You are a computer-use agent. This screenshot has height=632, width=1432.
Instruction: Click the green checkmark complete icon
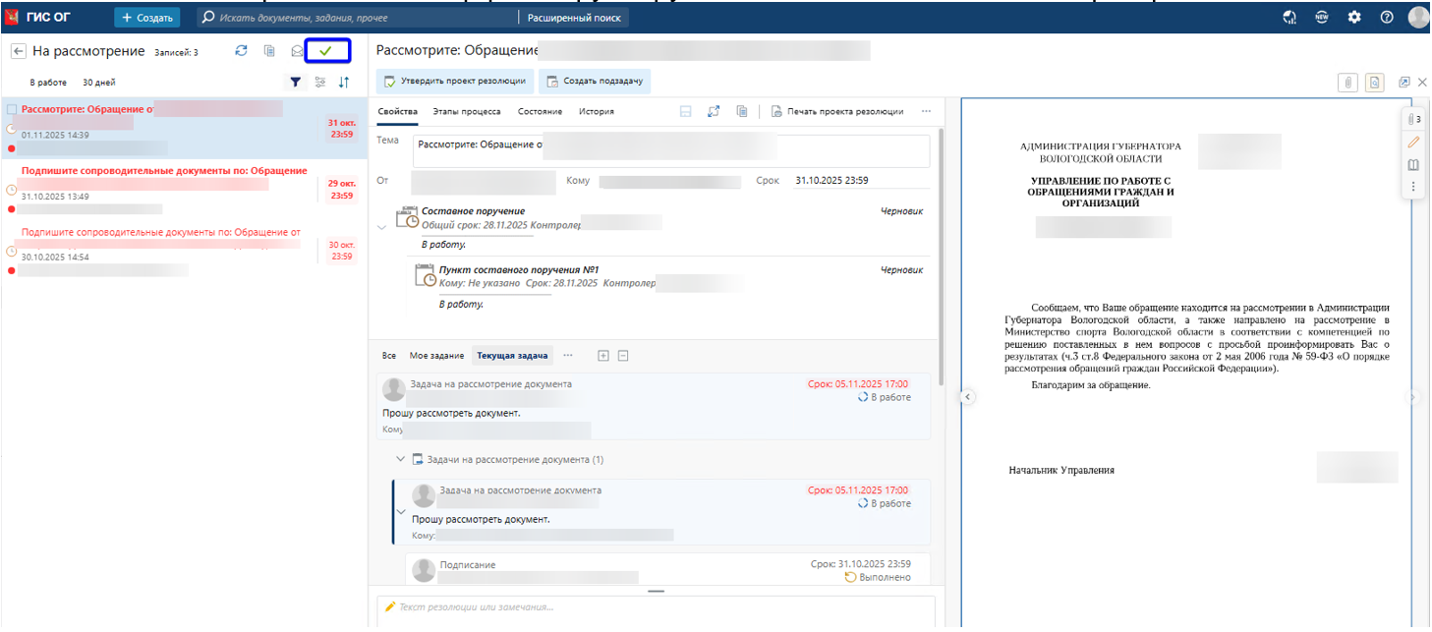pos(326,51)
